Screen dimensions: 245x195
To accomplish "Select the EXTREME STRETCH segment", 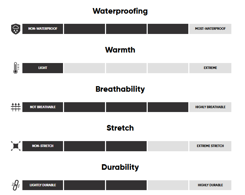I will [210, 146].
